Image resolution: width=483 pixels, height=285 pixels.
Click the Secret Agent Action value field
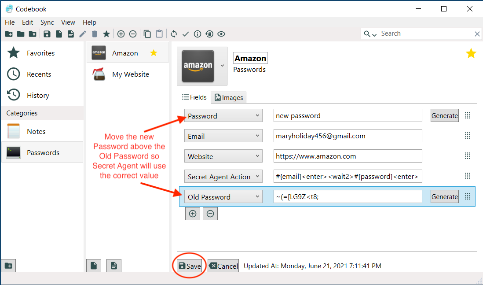(x=348, y=177)
